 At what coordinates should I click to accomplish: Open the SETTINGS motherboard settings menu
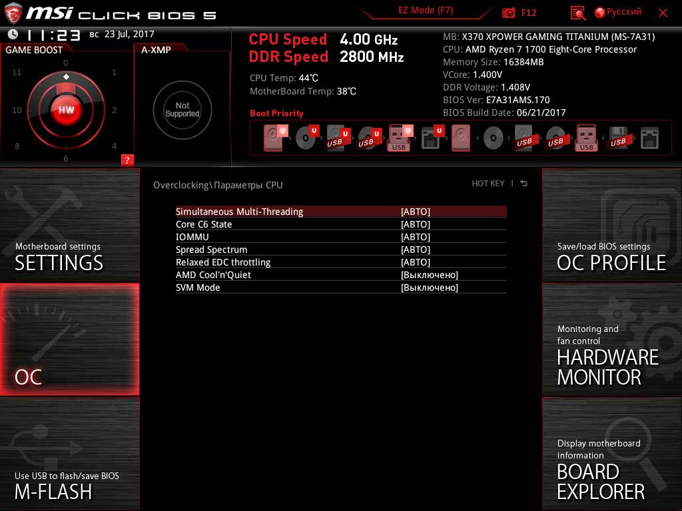tap(69, 225)
